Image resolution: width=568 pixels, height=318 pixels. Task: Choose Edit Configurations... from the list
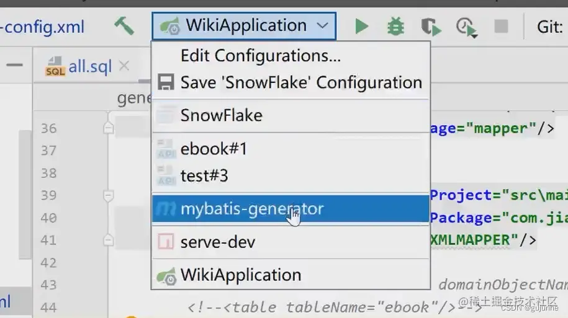point(291,56)
